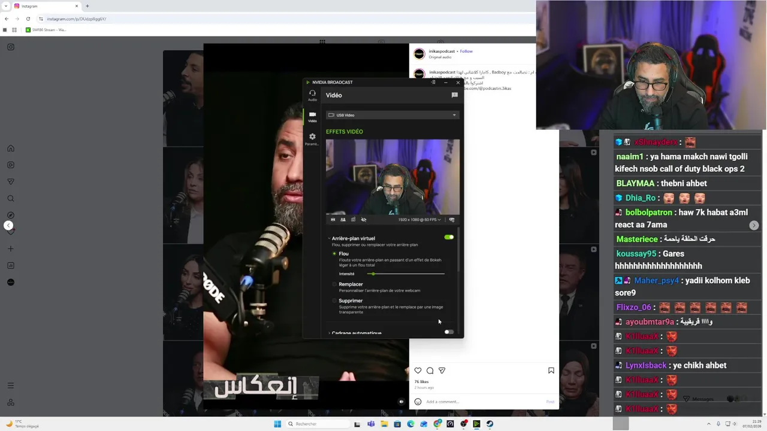Go to previous post with the left arrow
Screen dimensions: 767x431
click(x=8, y=225)
